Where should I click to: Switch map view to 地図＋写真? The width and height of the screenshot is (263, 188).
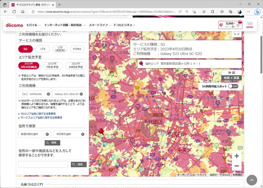[x=232, y=78]
